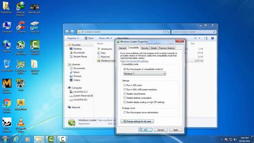Select the Keys file
254x143 pixels.
(102, 53)
